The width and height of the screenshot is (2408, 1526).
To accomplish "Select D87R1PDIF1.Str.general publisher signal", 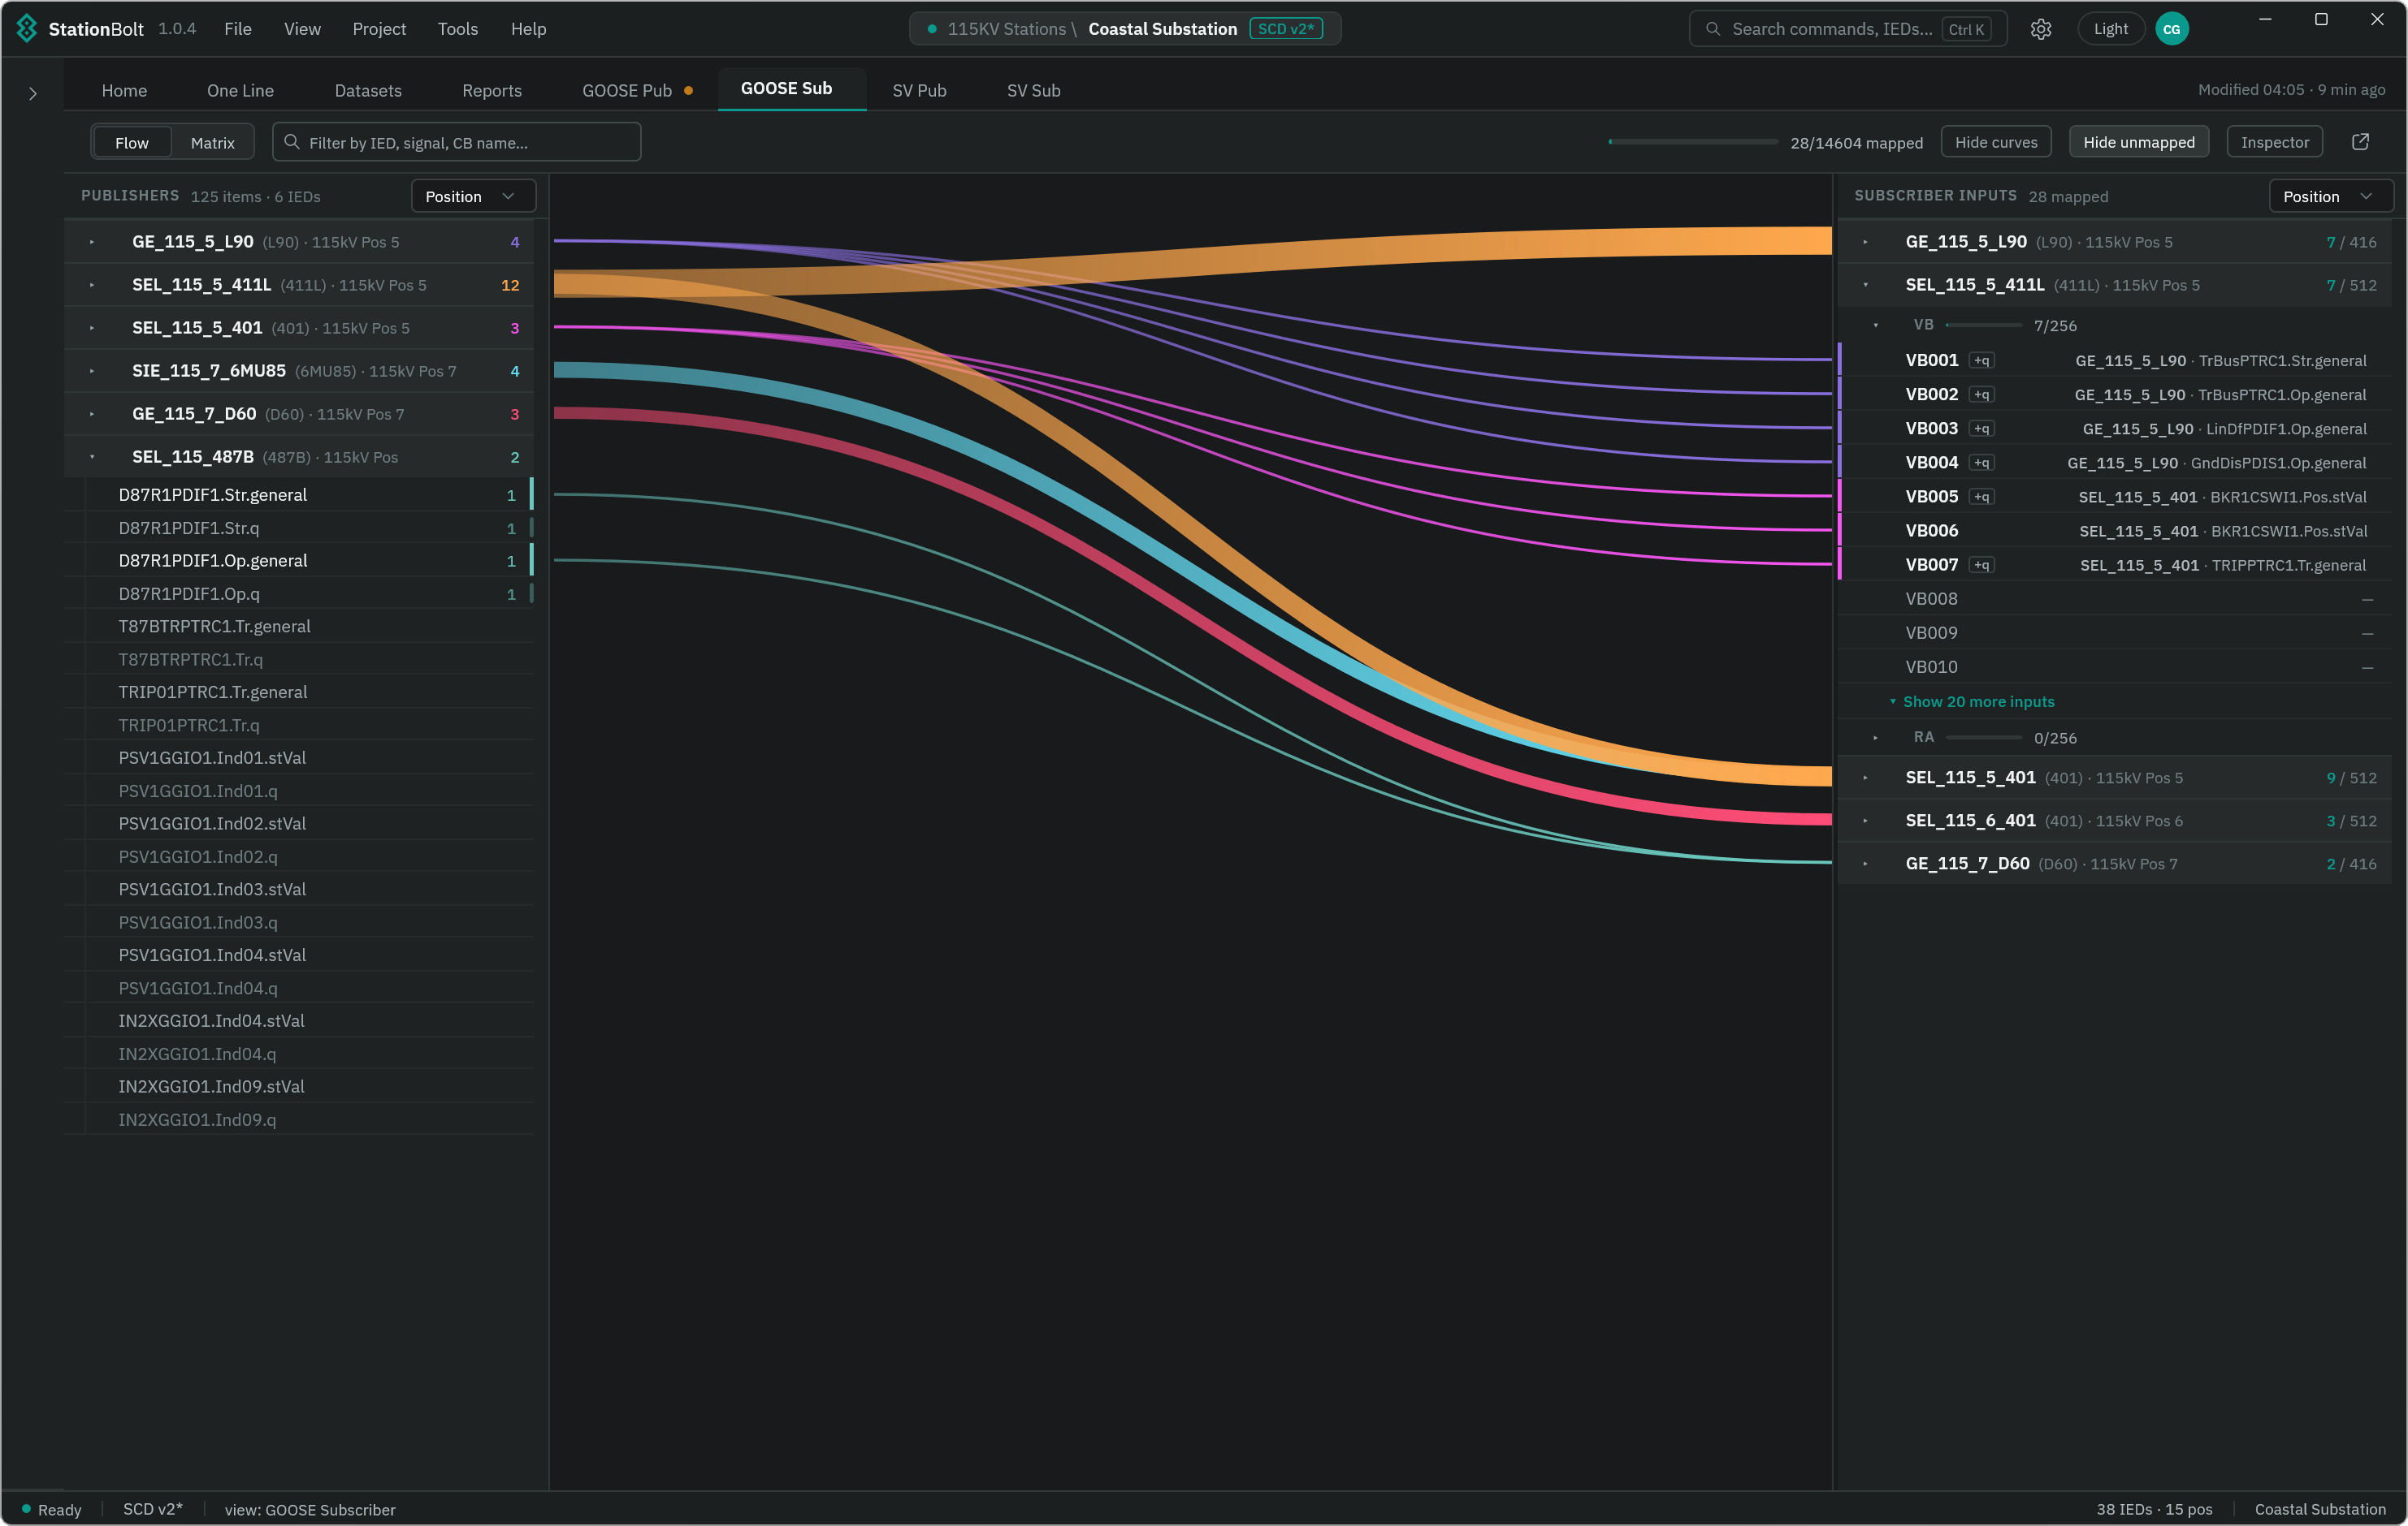I will [298, 494].
